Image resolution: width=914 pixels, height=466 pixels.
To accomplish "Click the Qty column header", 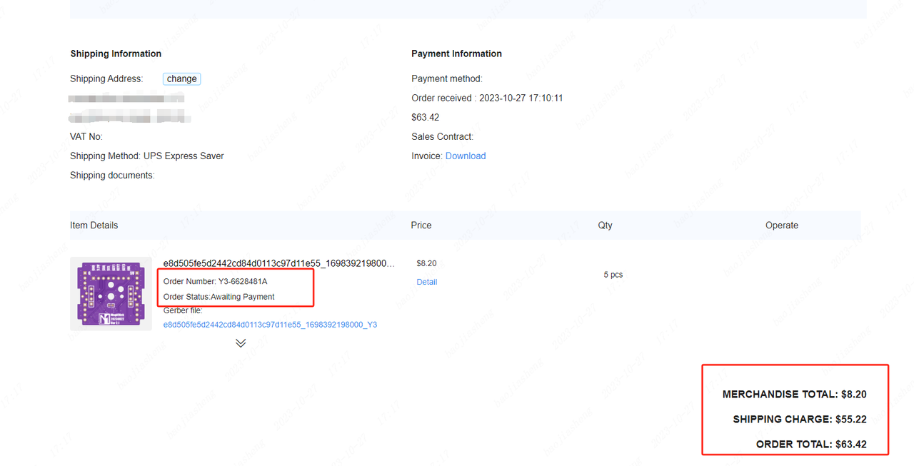I will (x=605, y=225).
